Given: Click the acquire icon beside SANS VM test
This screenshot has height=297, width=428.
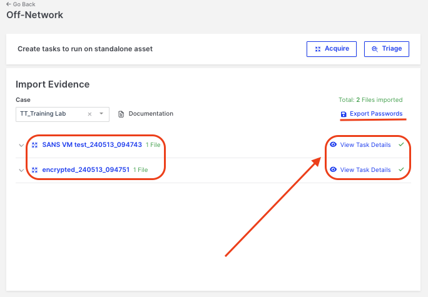Looking at the screenshot, I should click(x=35, y=145).
